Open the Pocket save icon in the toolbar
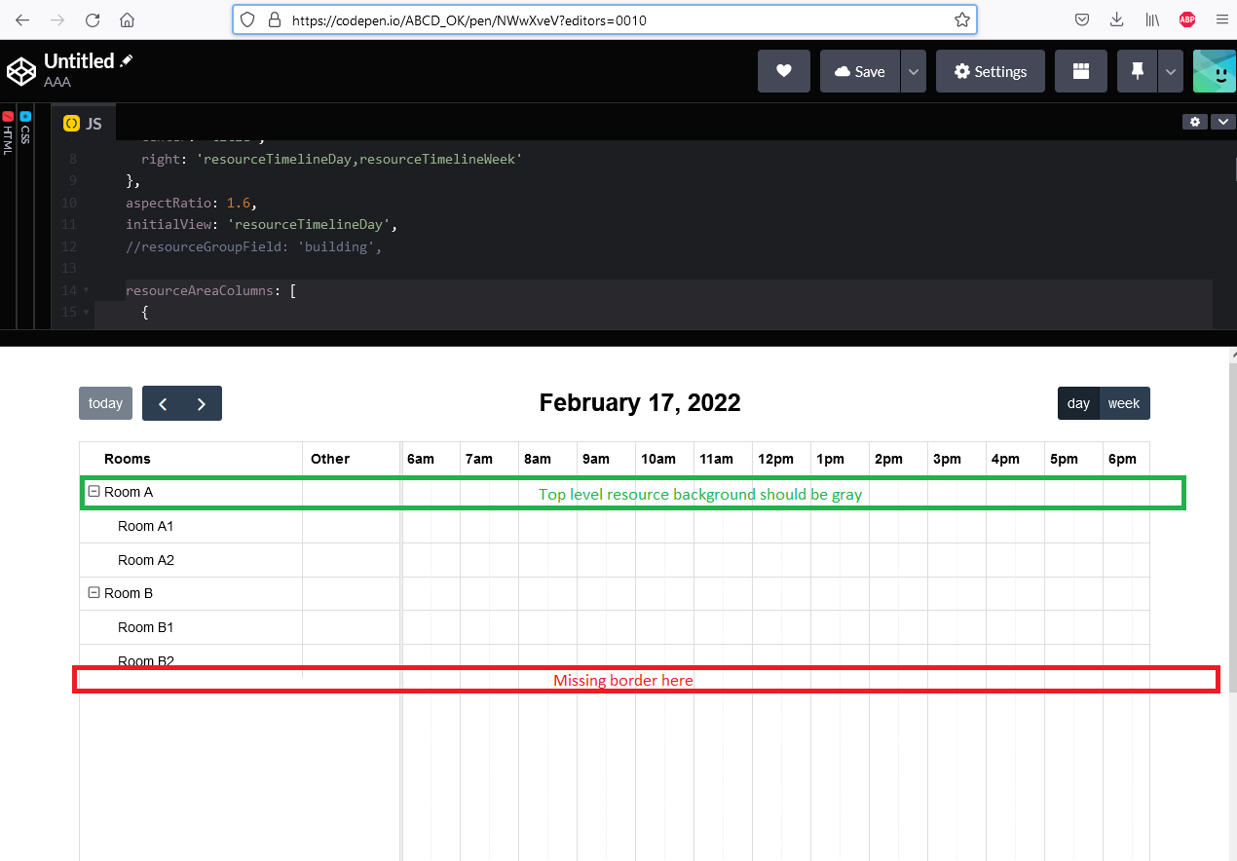 coord(1081,19)
